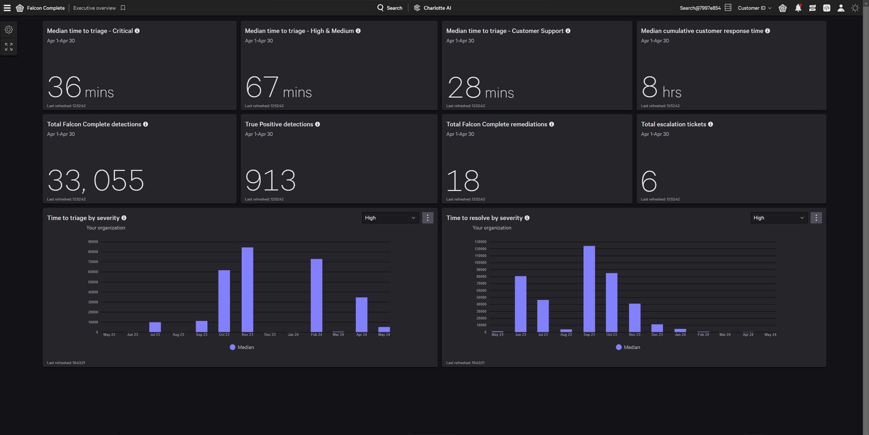The height and width of the screenshot is (435, 869).
Task: Open the hamburger navigation menu
Action: tap(7, 8)
